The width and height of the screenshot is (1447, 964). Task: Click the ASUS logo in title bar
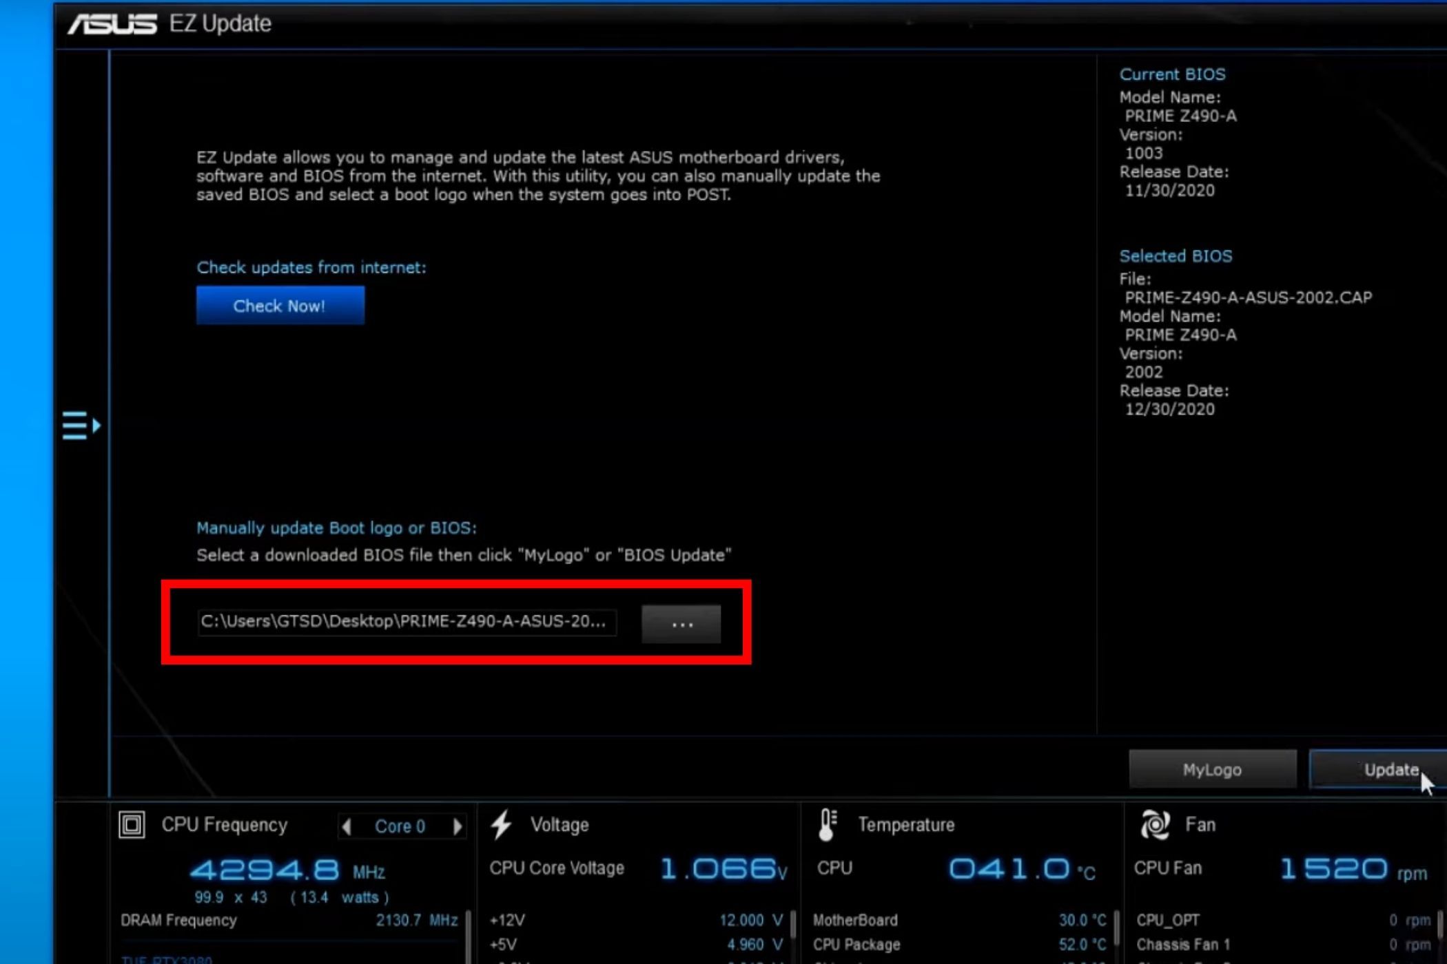[x=112, y=24]
